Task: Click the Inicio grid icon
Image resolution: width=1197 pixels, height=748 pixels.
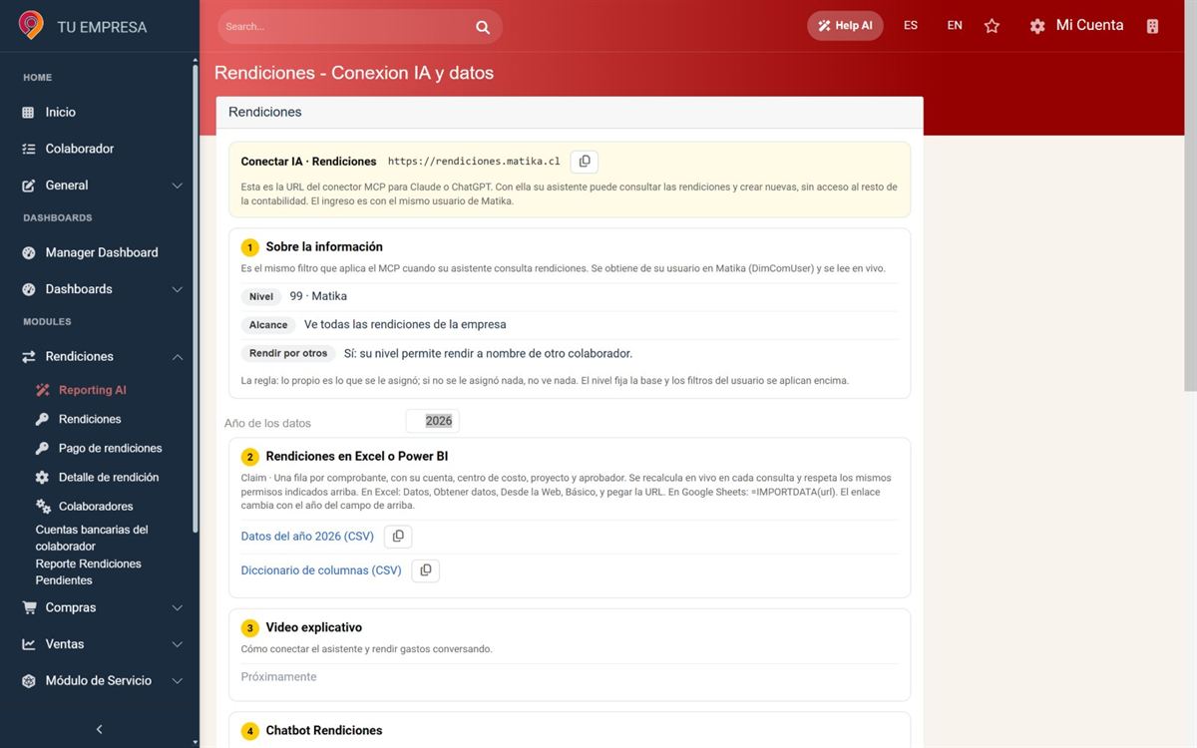Action: coord(28,113)
